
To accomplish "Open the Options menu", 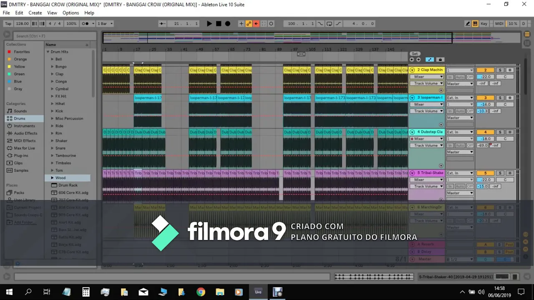I will click(71, 13).
